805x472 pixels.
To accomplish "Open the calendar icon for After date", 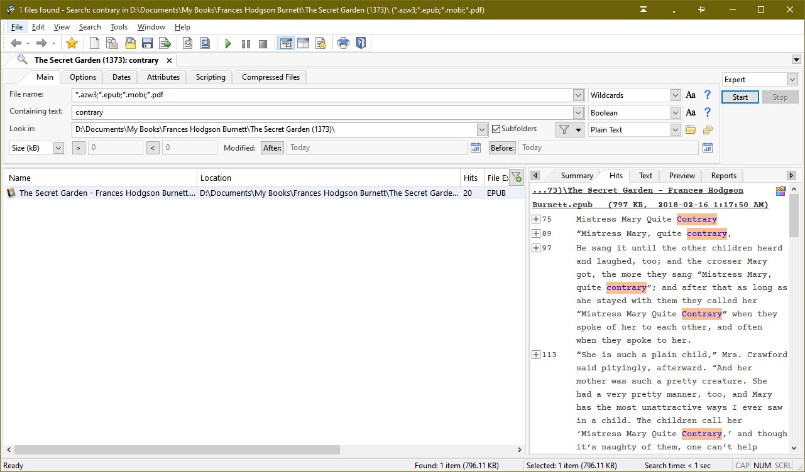I will click(x=476, y=147).
